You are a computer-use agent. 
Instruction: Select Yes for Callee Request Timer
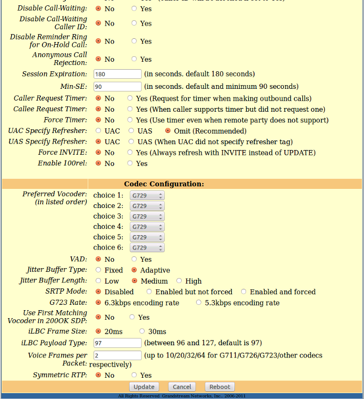[x=130, y=109]
